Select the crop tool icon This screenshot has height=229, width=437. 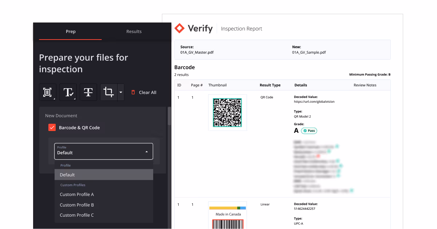108,92
